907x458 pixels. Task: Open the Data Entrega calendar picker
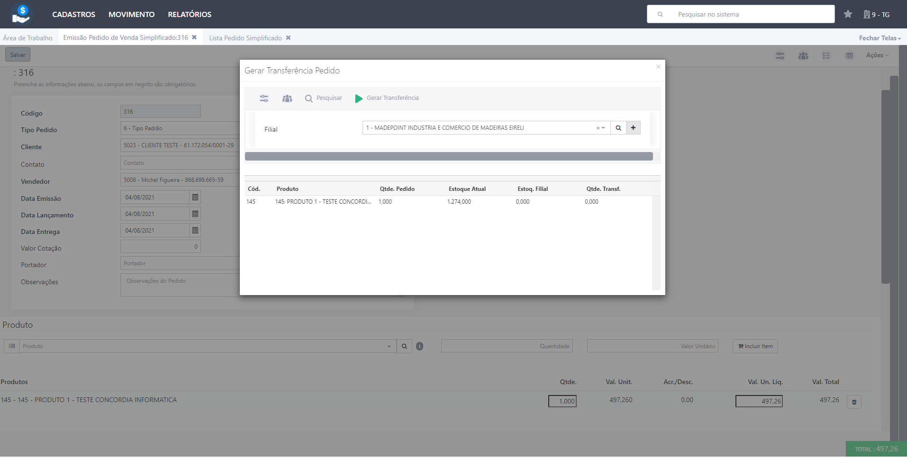coord(195,230)
